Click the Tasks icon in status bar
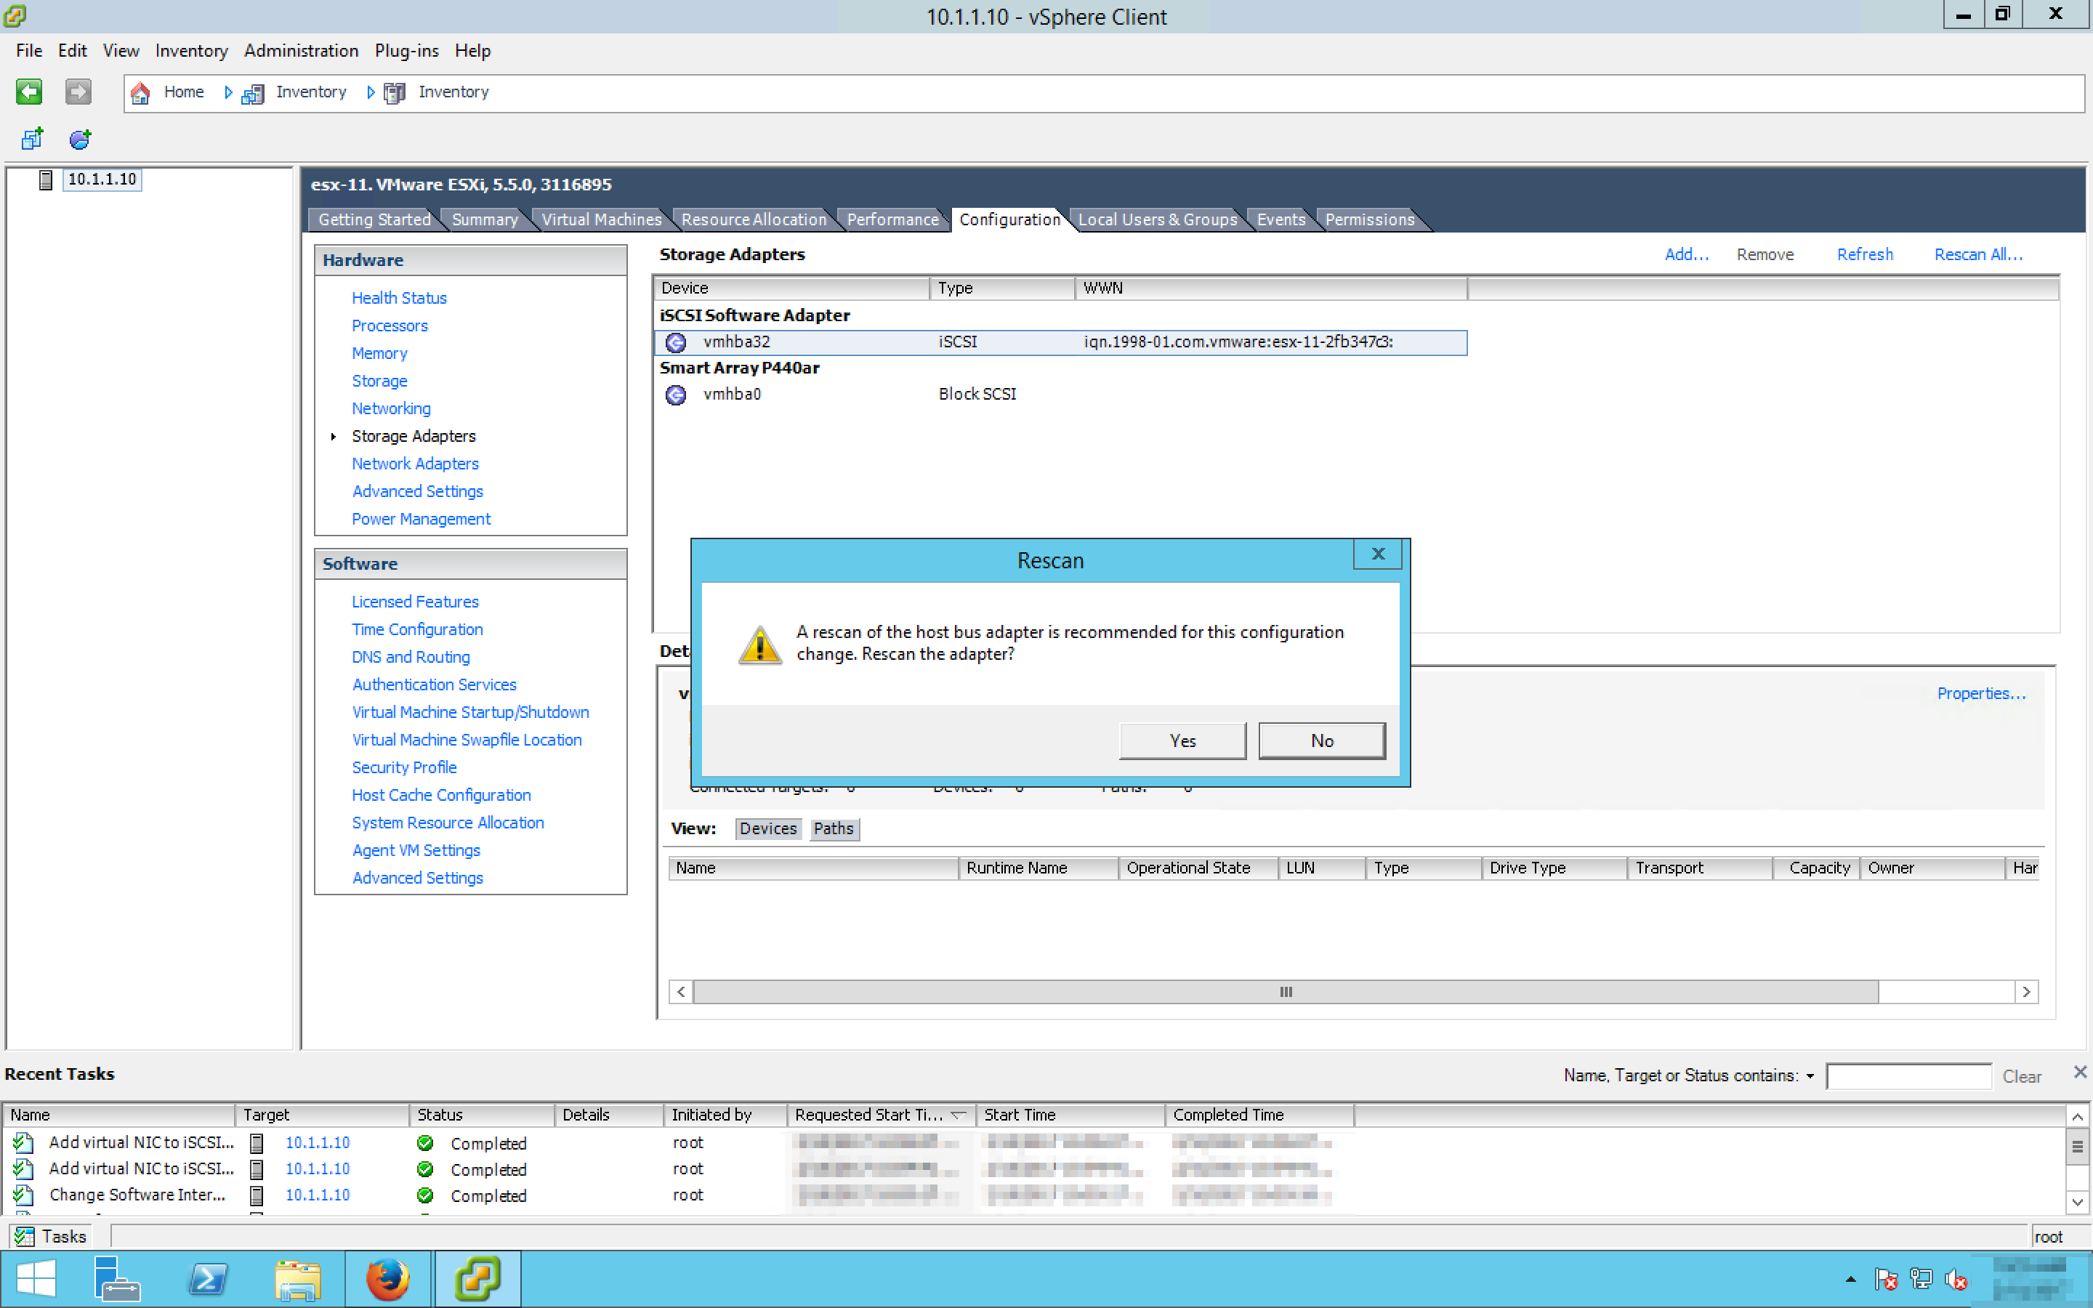Viewport: 2093px width, 1308px height. 24,1236
